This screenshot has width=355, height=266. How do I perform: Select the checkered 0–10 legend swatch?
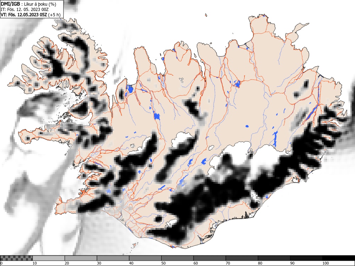point(17,258)
